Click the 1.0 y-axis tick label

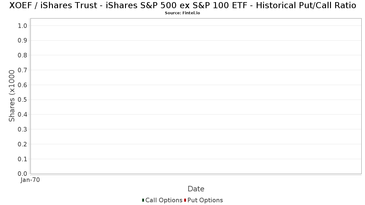pos(23,26)
